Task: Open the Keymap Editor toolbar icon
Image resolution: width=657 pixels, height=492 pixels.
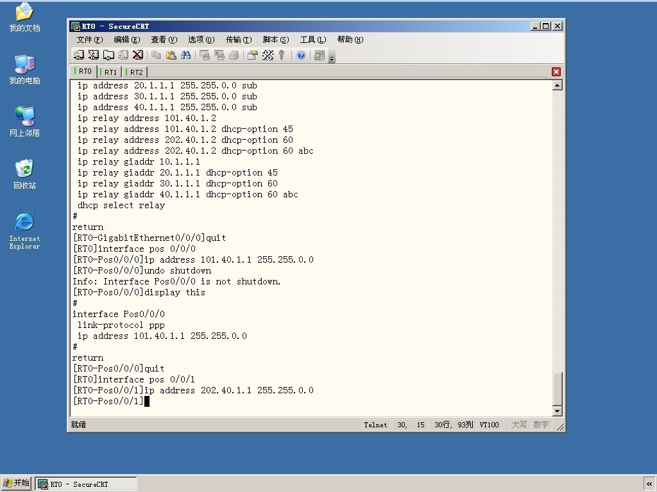Action: click(268, 55)
